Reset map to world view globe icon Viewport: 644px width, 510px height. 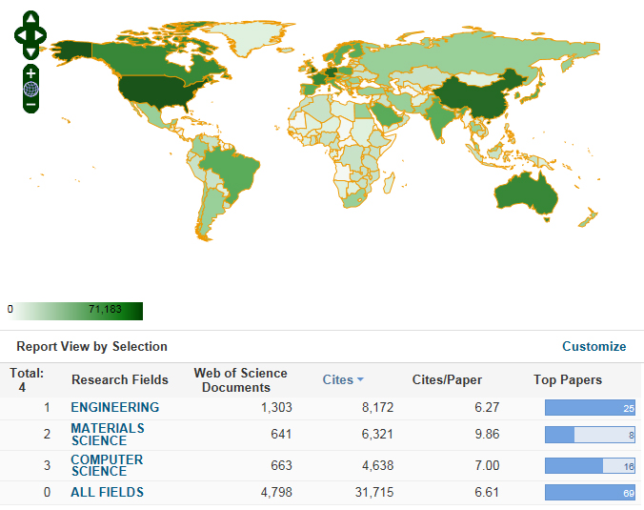[30, 89]
